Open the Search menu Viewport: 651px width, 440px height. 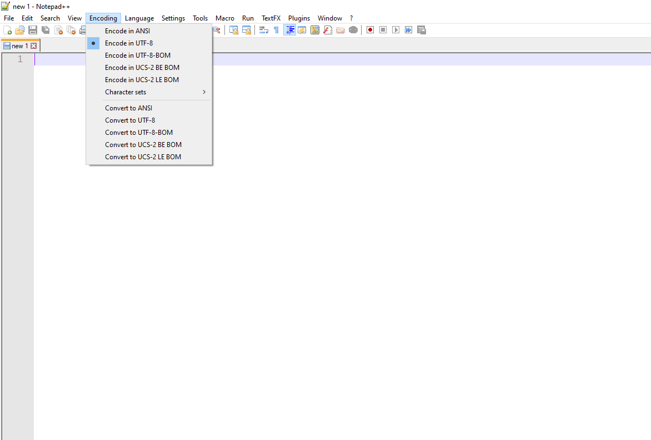pyautogui.click(x=50, y=18)
